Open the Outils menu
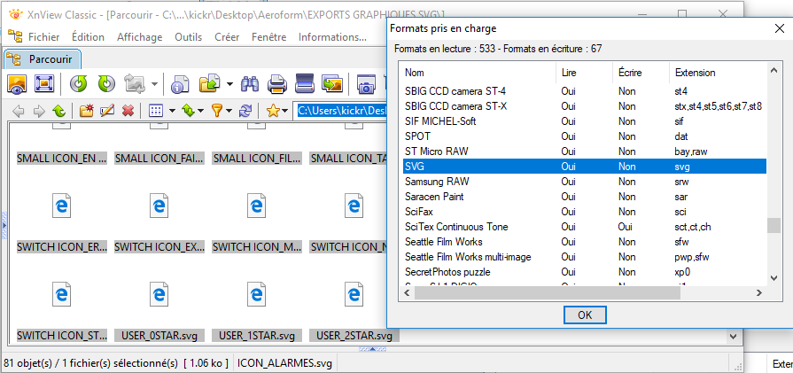This screenshot has width=793, height=373. pos(188,37)
